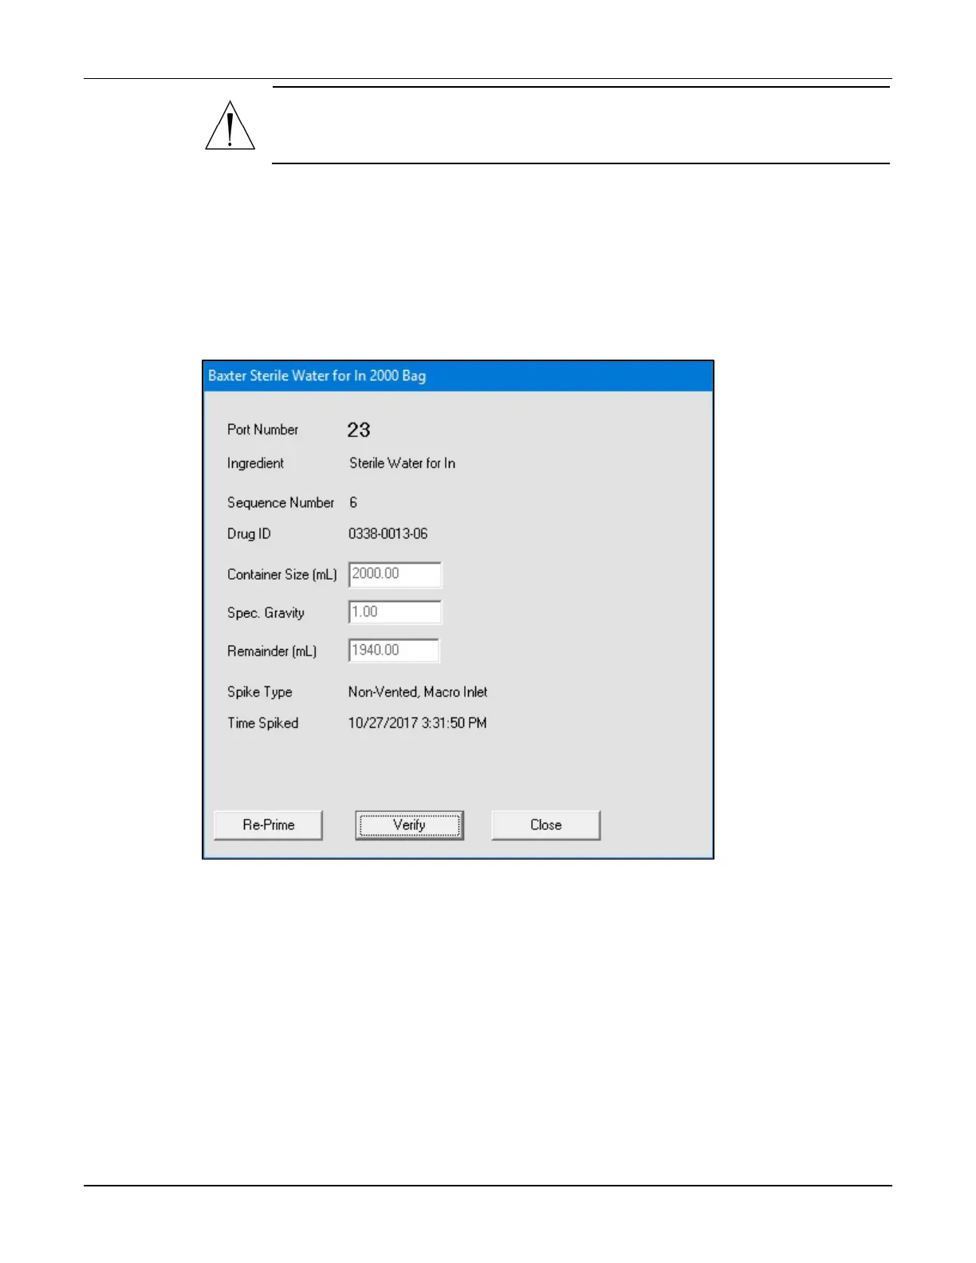Click the caution triangle warning icon
The image size is (976, 1263).
(230, 126)
